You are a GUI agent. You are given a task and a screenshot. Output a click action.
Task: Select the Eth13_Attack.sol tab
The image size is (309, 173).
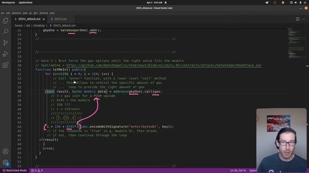tap(29, 19)
